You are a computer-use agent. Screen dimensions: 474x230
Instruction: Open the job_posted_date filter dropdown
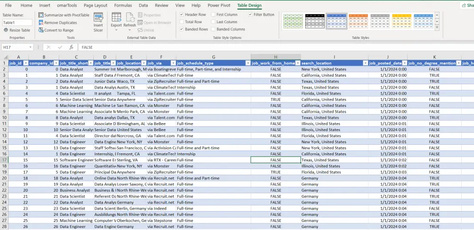404,63
